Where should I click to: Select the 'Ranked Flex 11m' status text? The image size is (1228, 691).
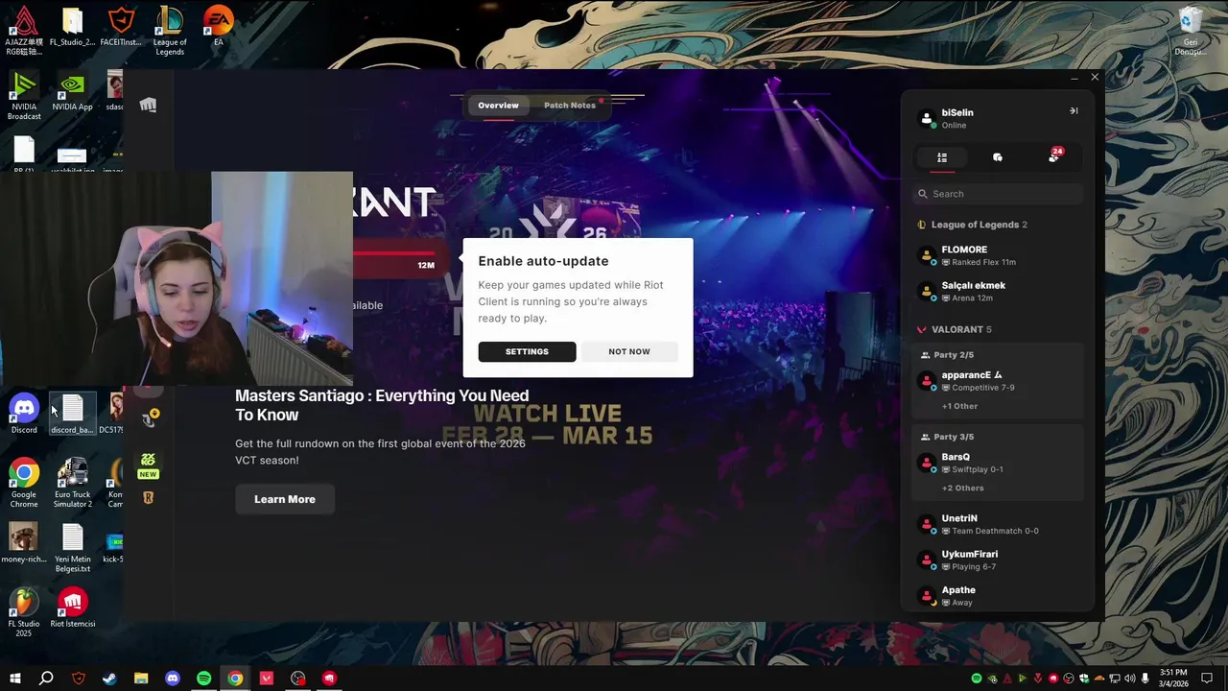(x=983, y=262)
